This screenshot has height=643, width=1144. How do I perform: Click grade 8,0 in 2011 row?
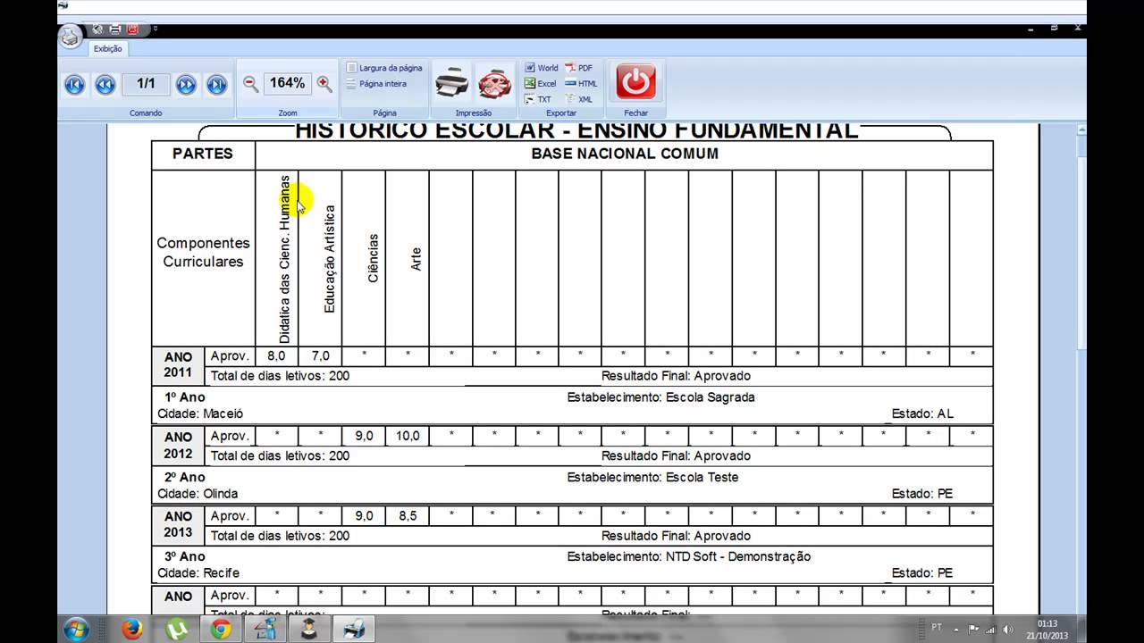(277, 356)
